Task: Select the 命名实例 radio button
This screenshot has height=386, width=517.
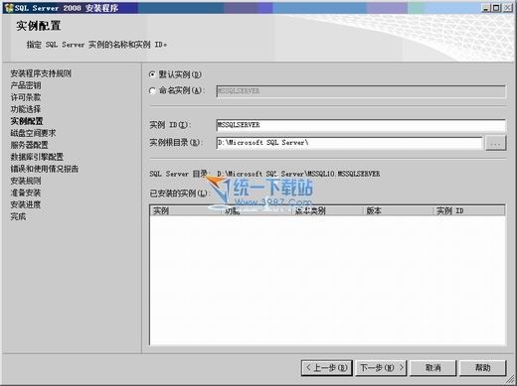Action: pos(152,90)
